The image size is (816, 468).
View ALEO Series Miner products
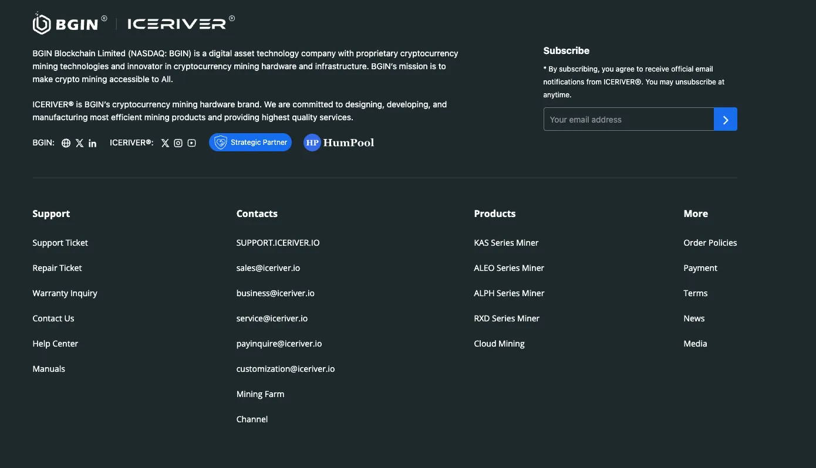[509, 268]
